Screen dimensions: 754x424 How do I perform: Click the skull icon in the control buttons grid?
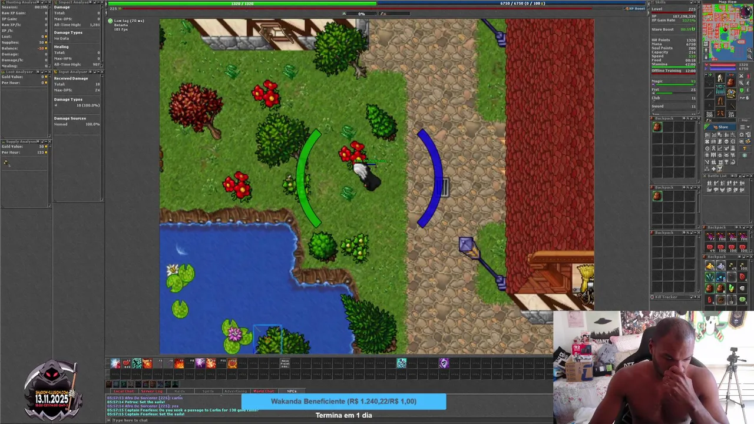[726, 141]
